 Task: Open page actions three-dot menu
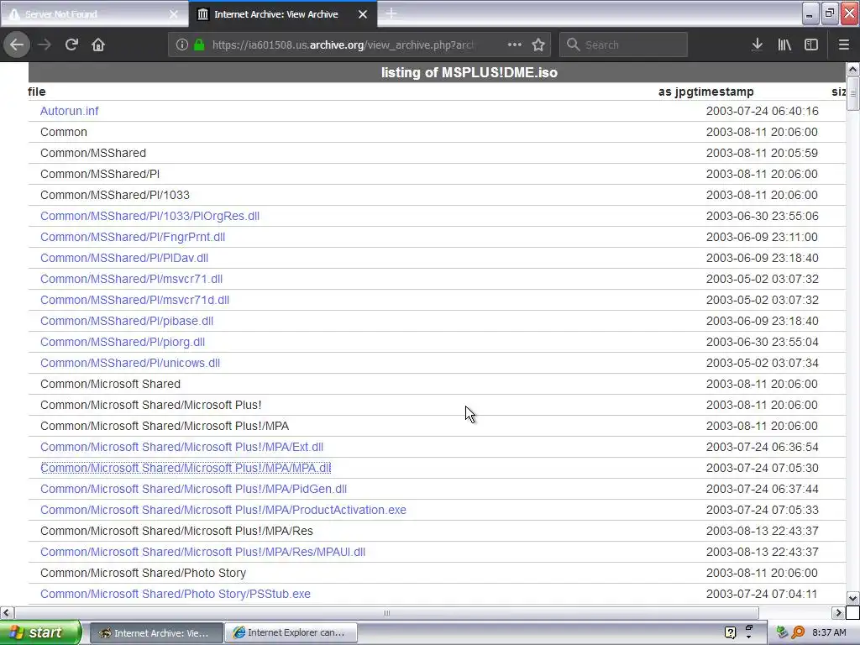coord(515,45)
